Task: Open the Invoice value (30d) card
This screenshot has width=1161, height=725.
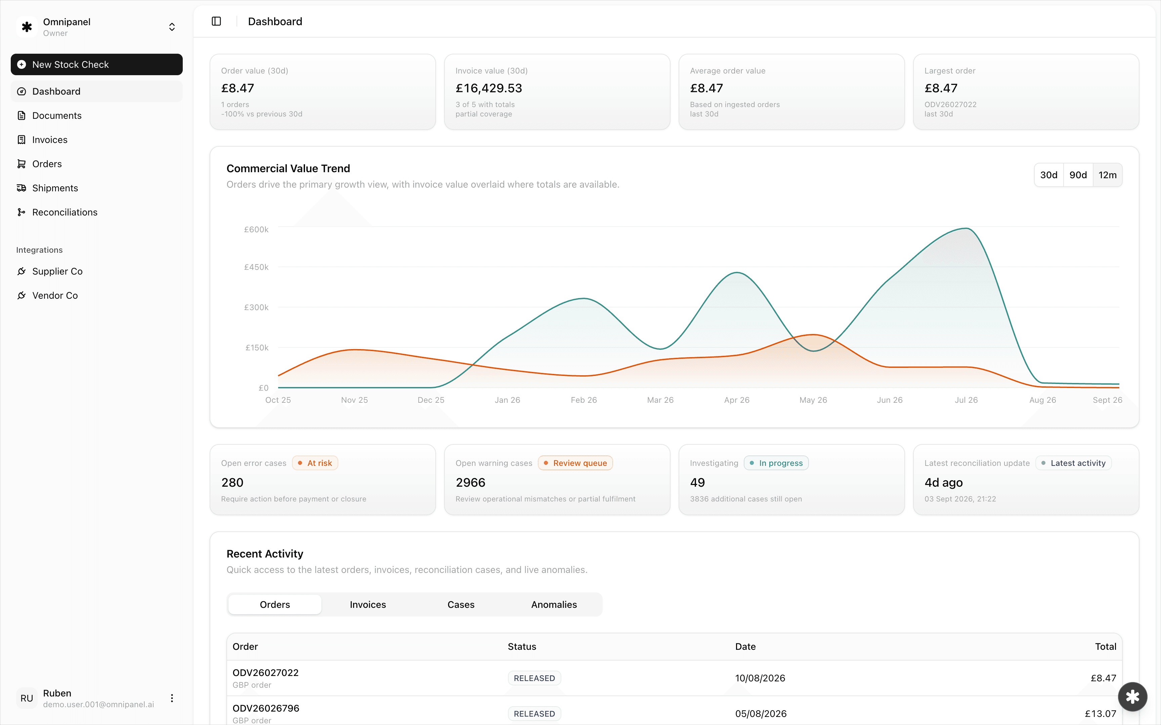Action: (557, 92)
